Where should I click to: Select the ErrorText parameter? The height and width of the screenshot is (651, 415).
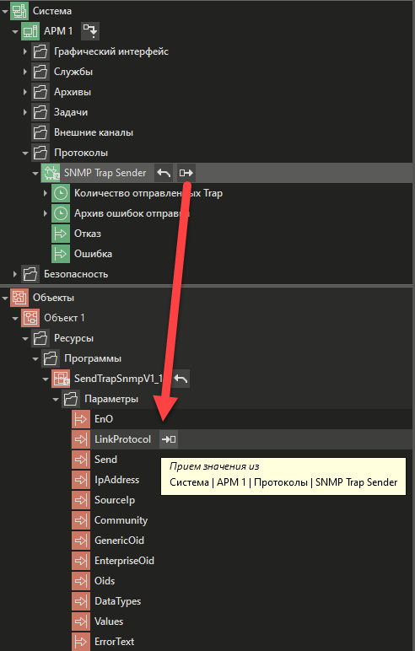point(114,642)
